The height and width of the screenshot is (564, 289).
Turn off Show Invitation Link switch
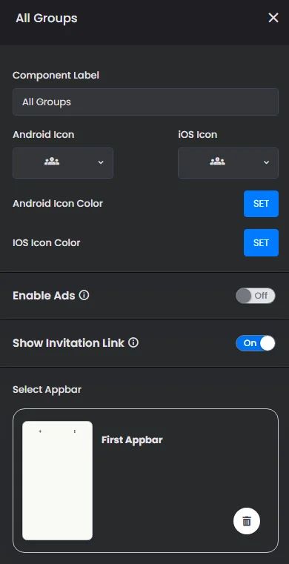click(x=256, y=343)
